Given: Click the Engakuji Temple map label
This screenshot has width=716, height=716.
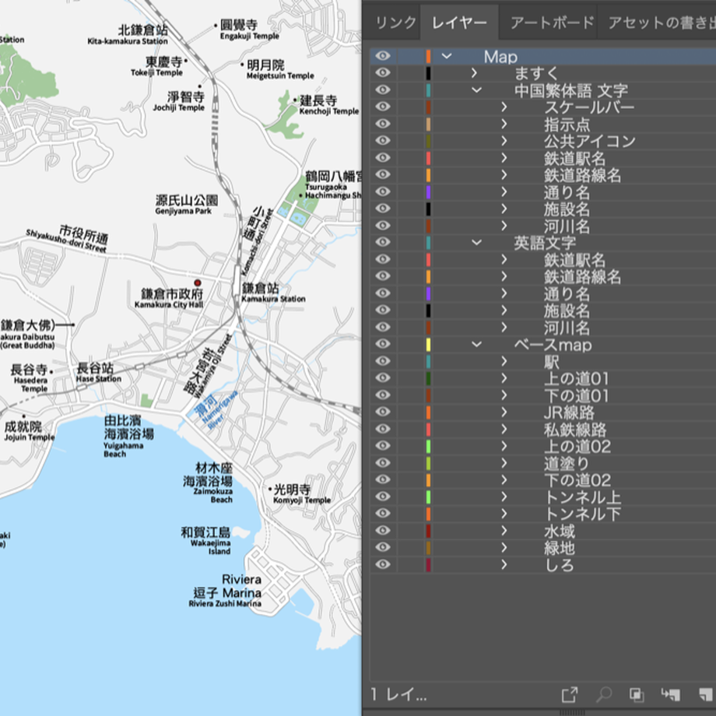Looking at the screenshot, I should pos(249,36).
